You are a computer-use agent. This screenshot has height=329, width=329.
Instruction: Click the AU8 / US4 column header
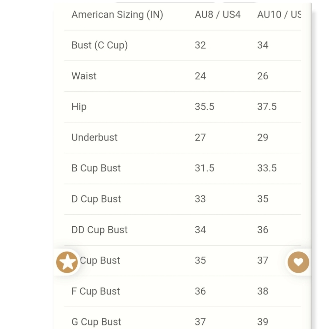pyautogui.click(x=217, y=15)
